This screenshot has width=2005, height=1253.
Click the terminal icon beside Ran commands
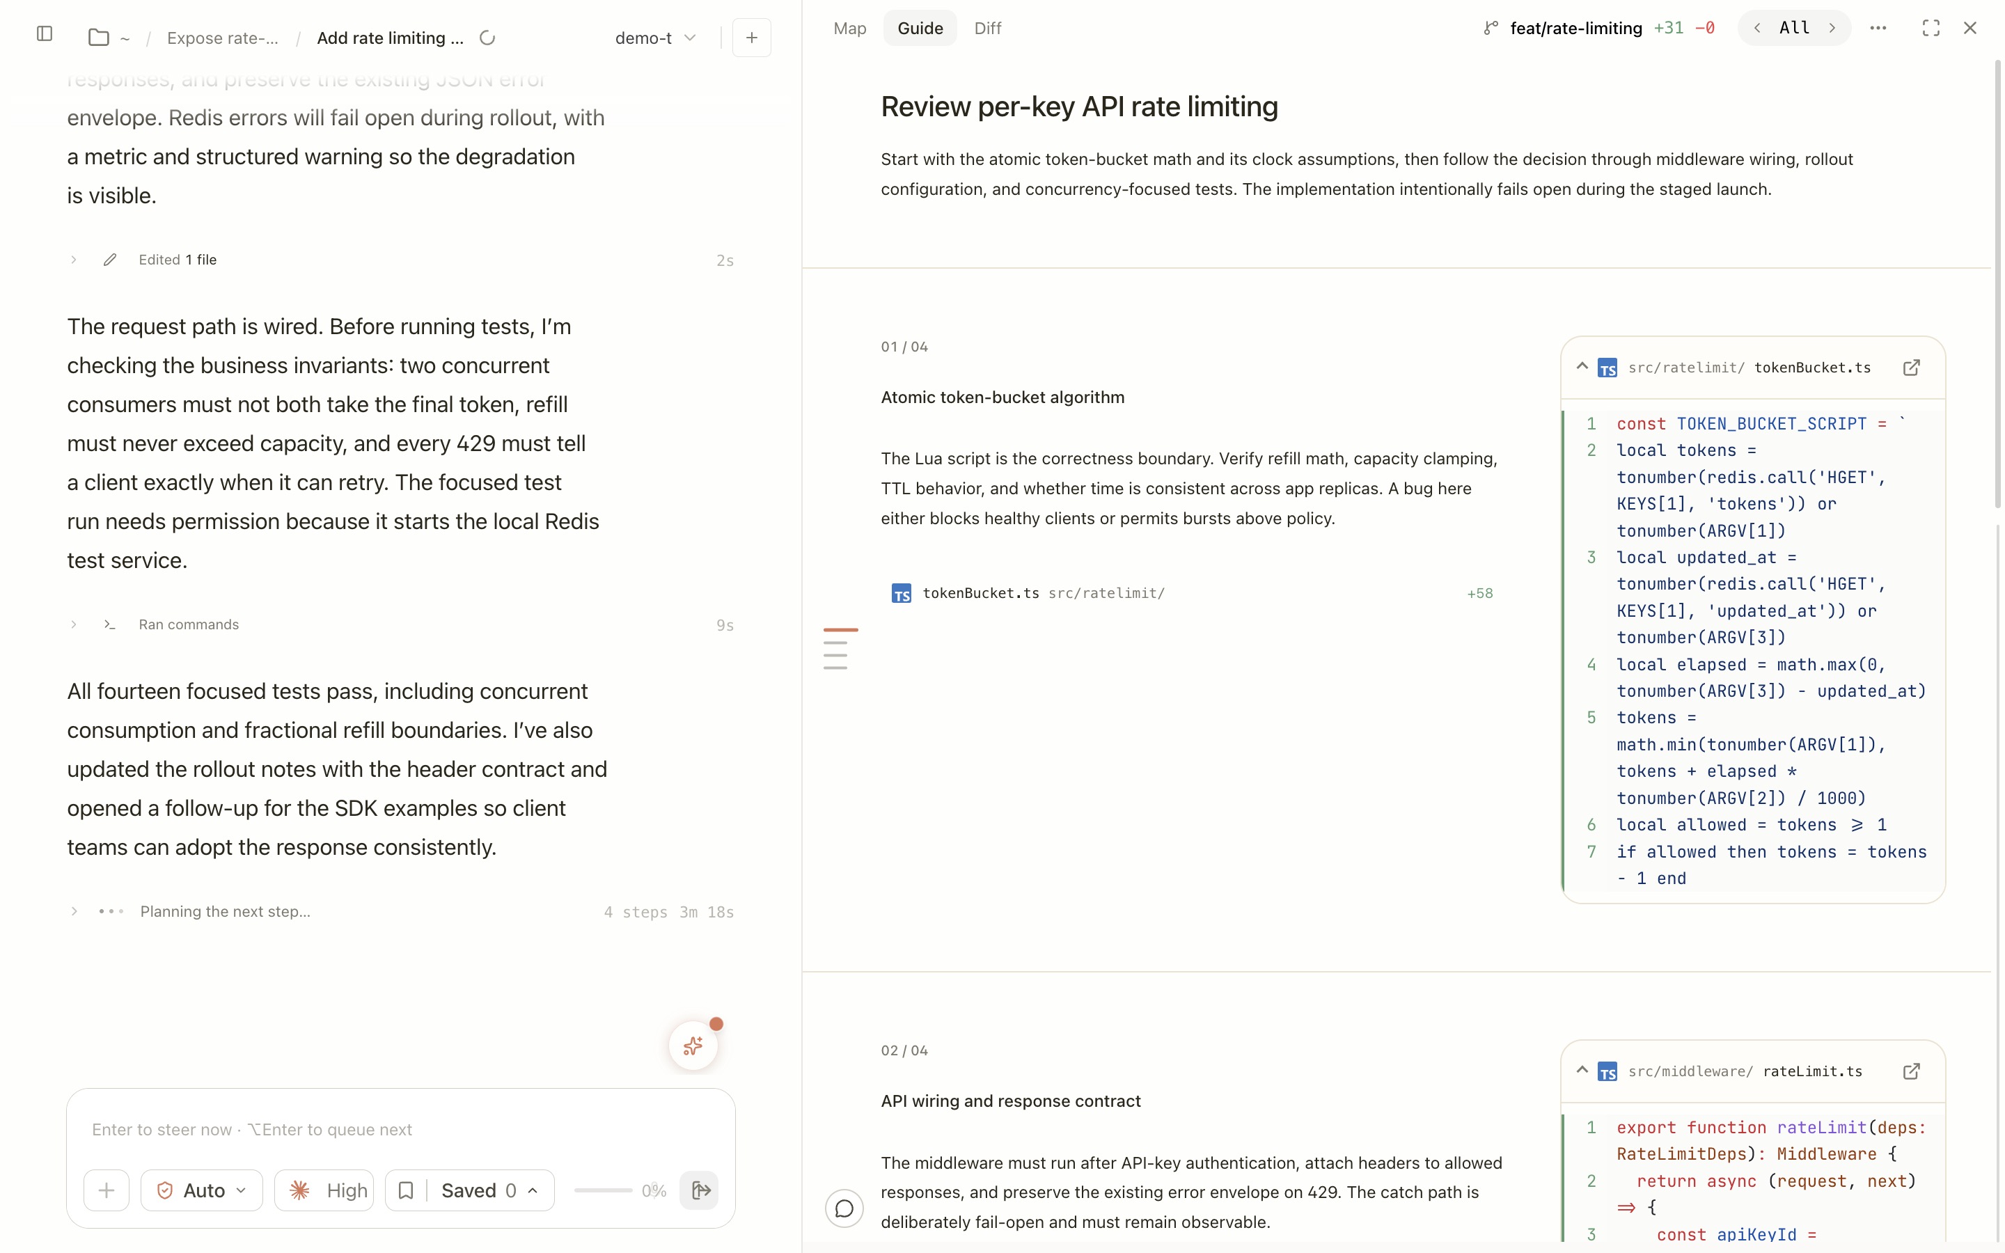109,625
